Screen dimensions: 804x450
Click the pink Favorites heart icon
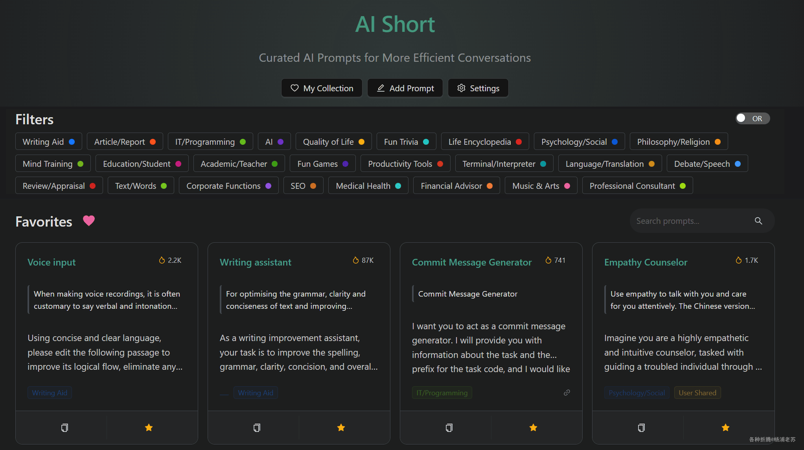pos(89,221)
